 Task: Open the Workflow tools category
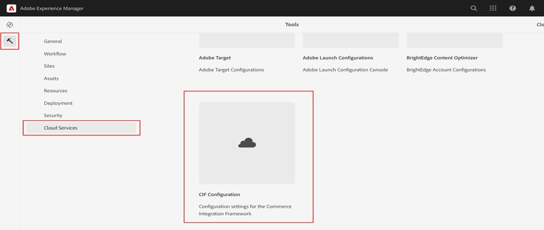pos(55,54)
